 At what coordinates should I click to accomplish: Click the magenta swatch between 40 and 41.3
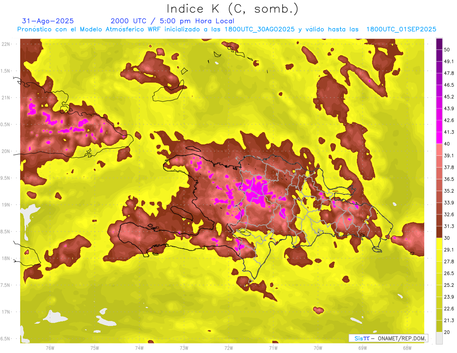point(439,137)
